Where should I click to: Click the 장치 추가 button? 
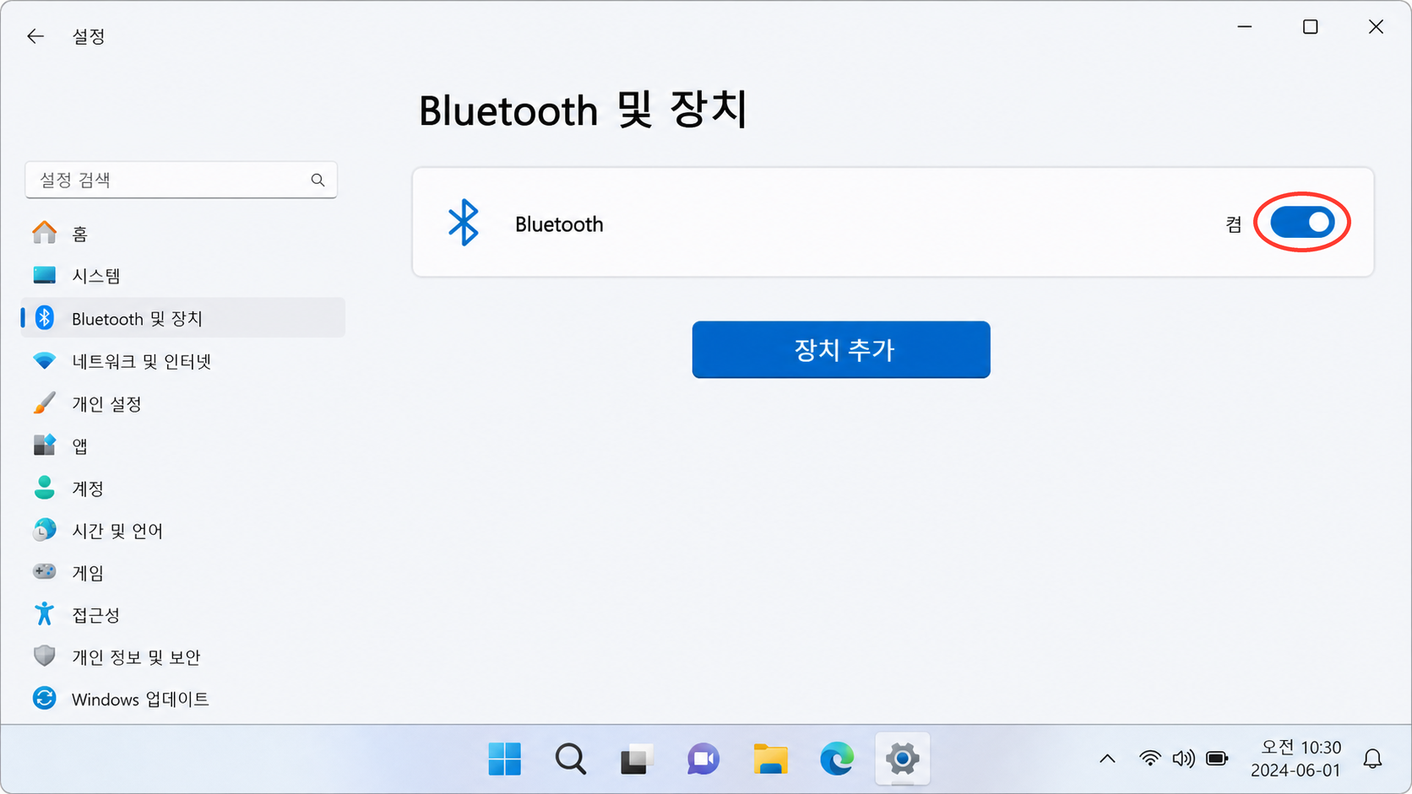(841, 349)
